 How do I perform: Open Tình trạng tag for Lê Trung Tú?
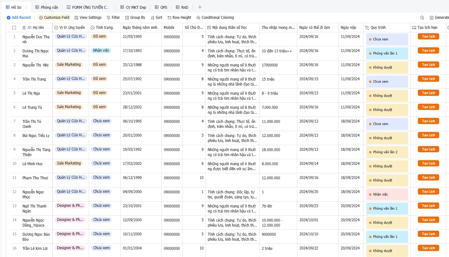99,107
